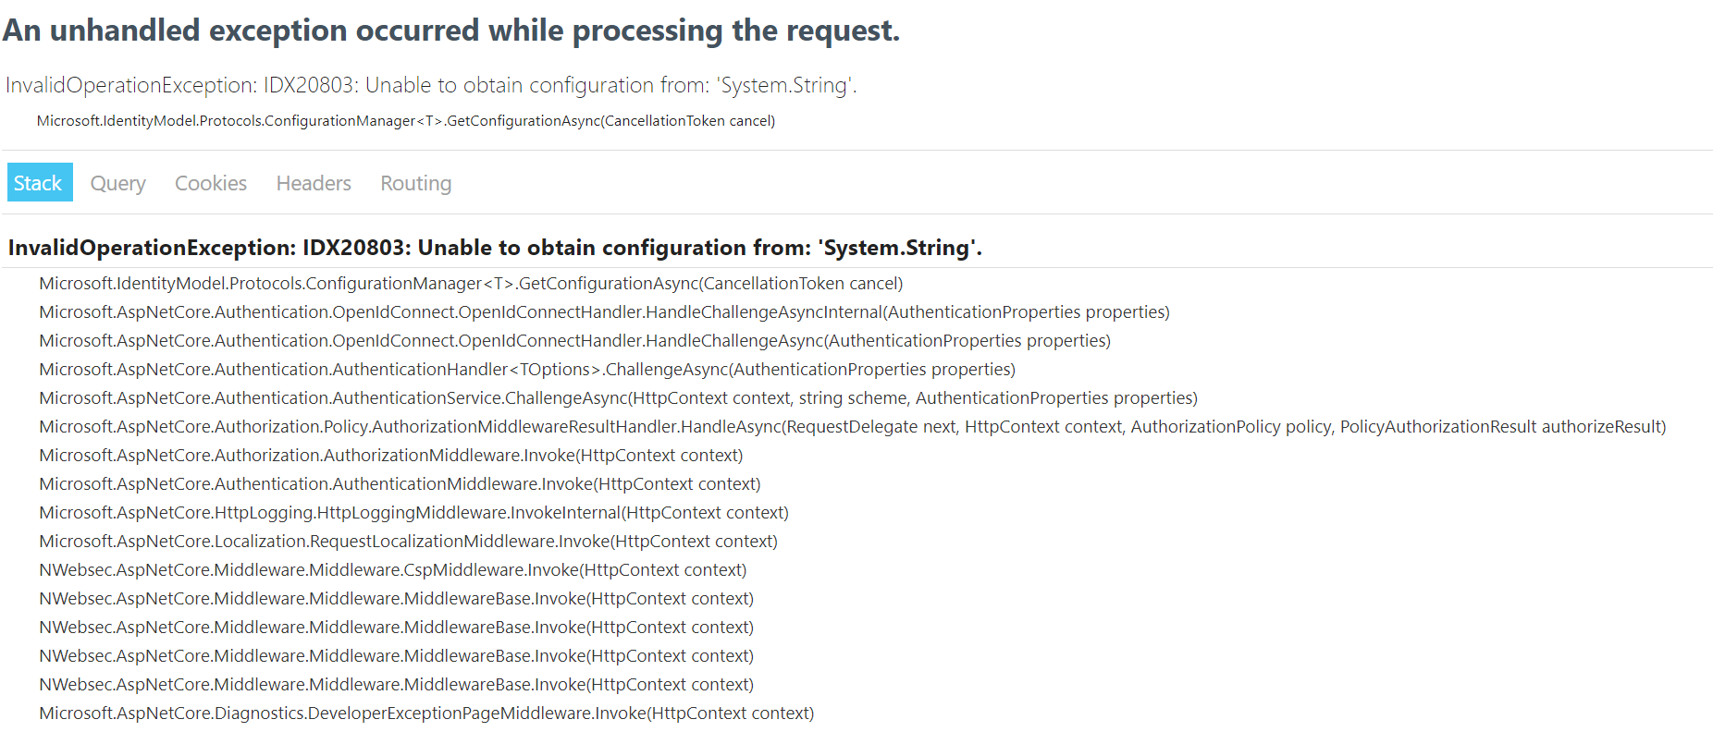Image resolution: width=1713 pixels, height=744 pixels.
Task: Open the Headers tab
Action: point(313,182)
